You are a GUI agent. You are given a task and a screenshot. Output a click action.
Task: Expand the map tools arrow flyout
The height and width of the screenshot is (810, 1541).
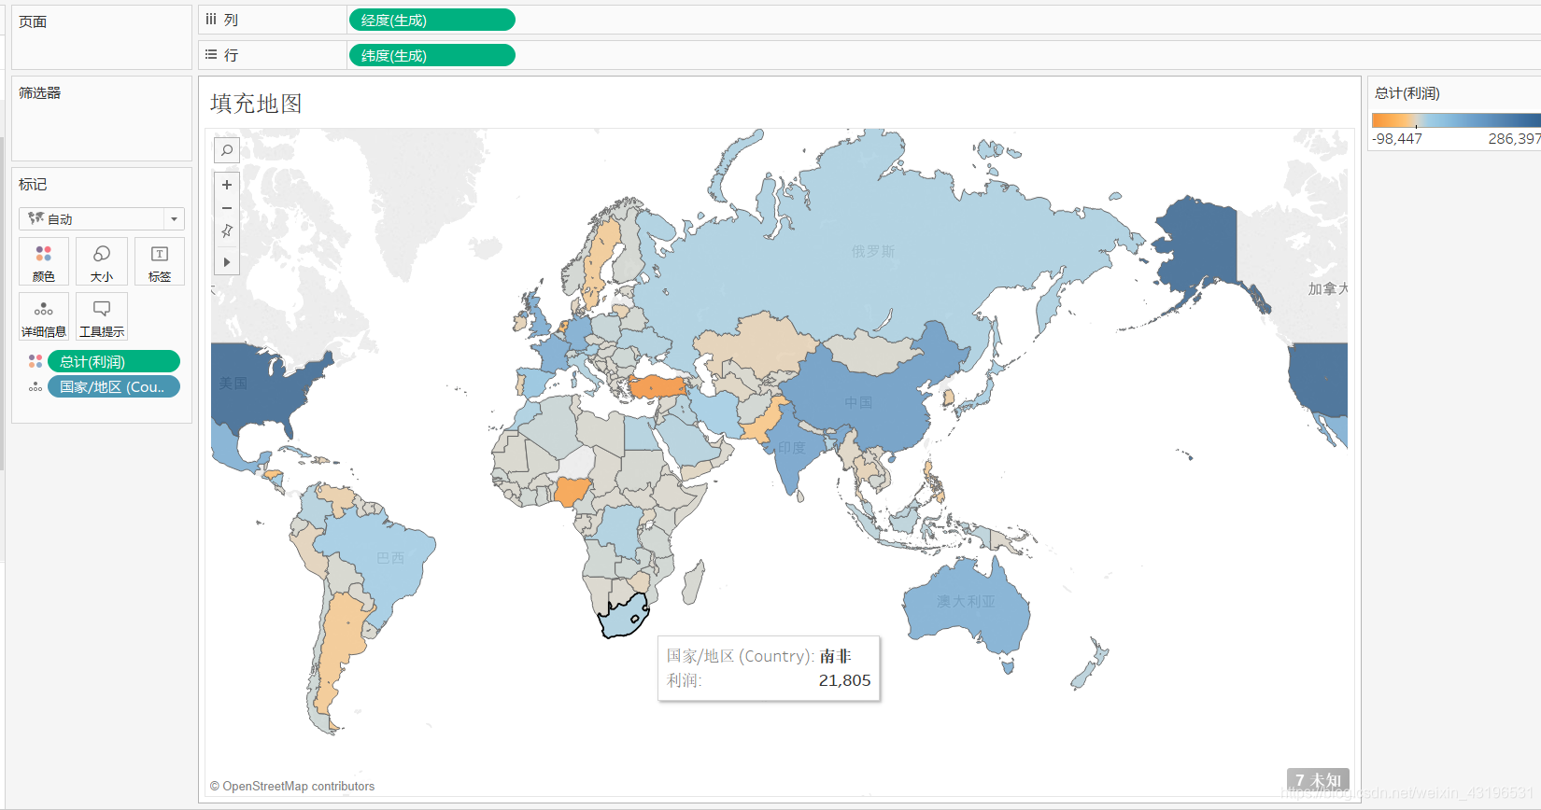tap(226, 262)
